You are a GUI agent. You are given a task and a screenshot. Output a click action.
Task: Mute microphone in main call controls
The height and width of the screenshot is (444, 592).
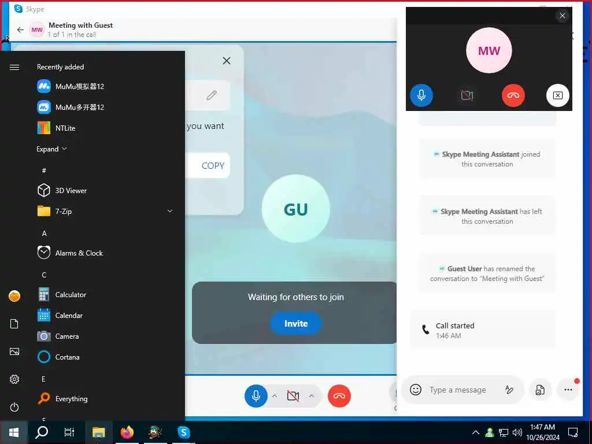coord(256,395)
